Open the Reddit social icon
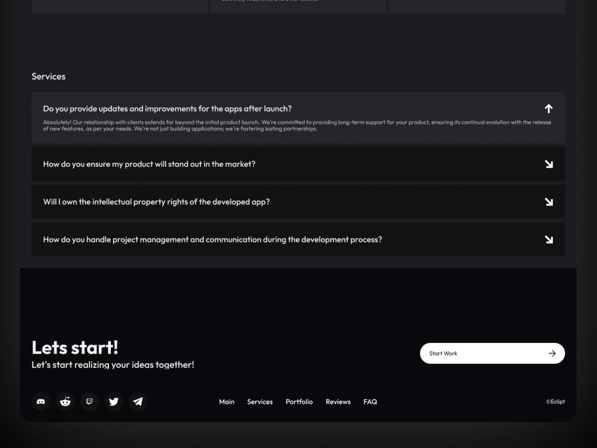Screen dimensions: 597x448 pos(65,402)
